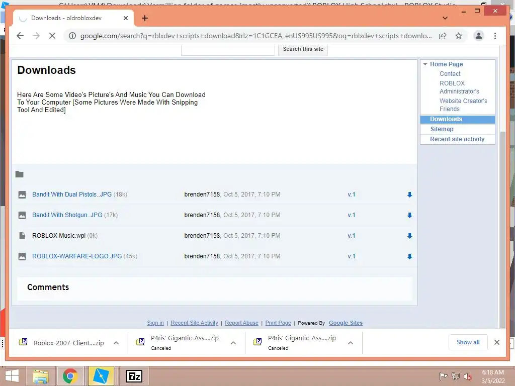
Task: Expand options for first canceled P4ris' zip
Action: pyautogui.click(x=233, y=343)
